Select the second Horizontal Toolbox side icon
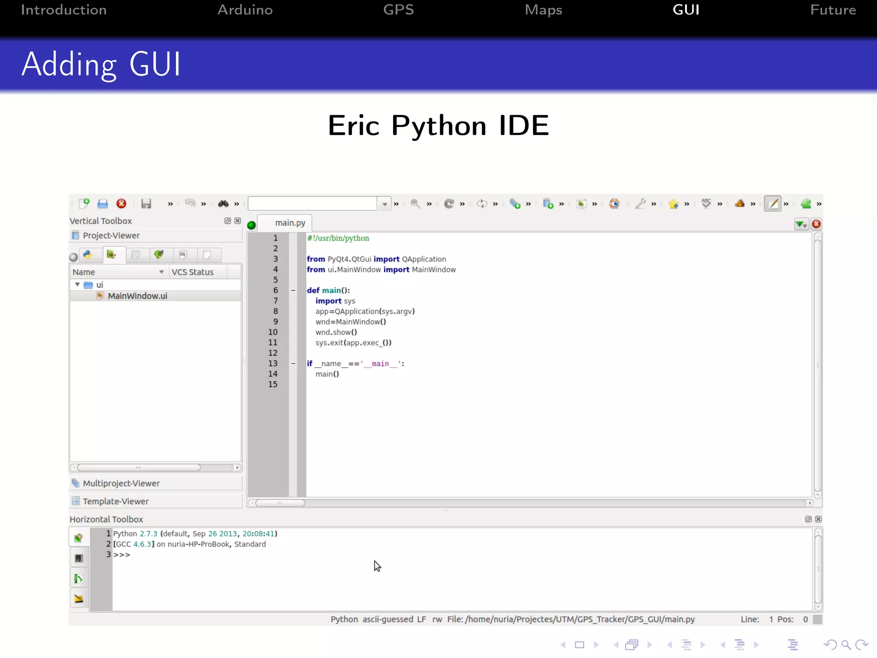877x658 pixels. click(x=79, y=558)
